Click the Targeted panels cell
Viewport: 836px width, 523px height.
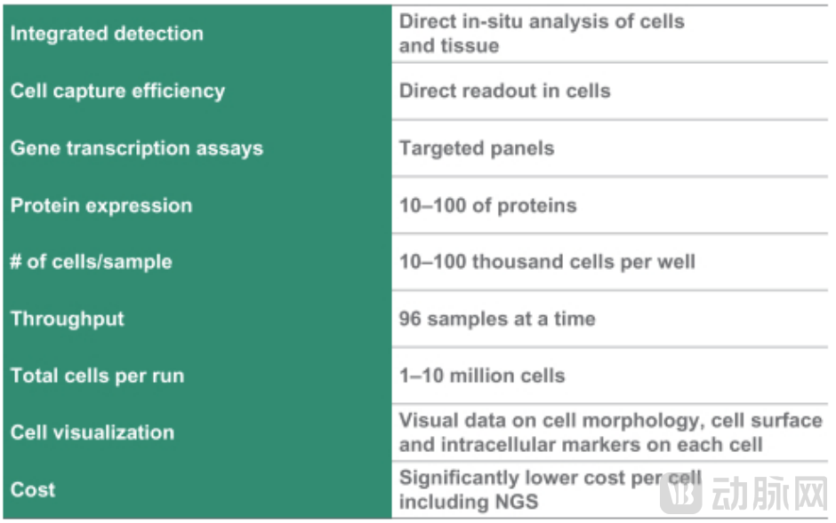click(x=477, y=148)
